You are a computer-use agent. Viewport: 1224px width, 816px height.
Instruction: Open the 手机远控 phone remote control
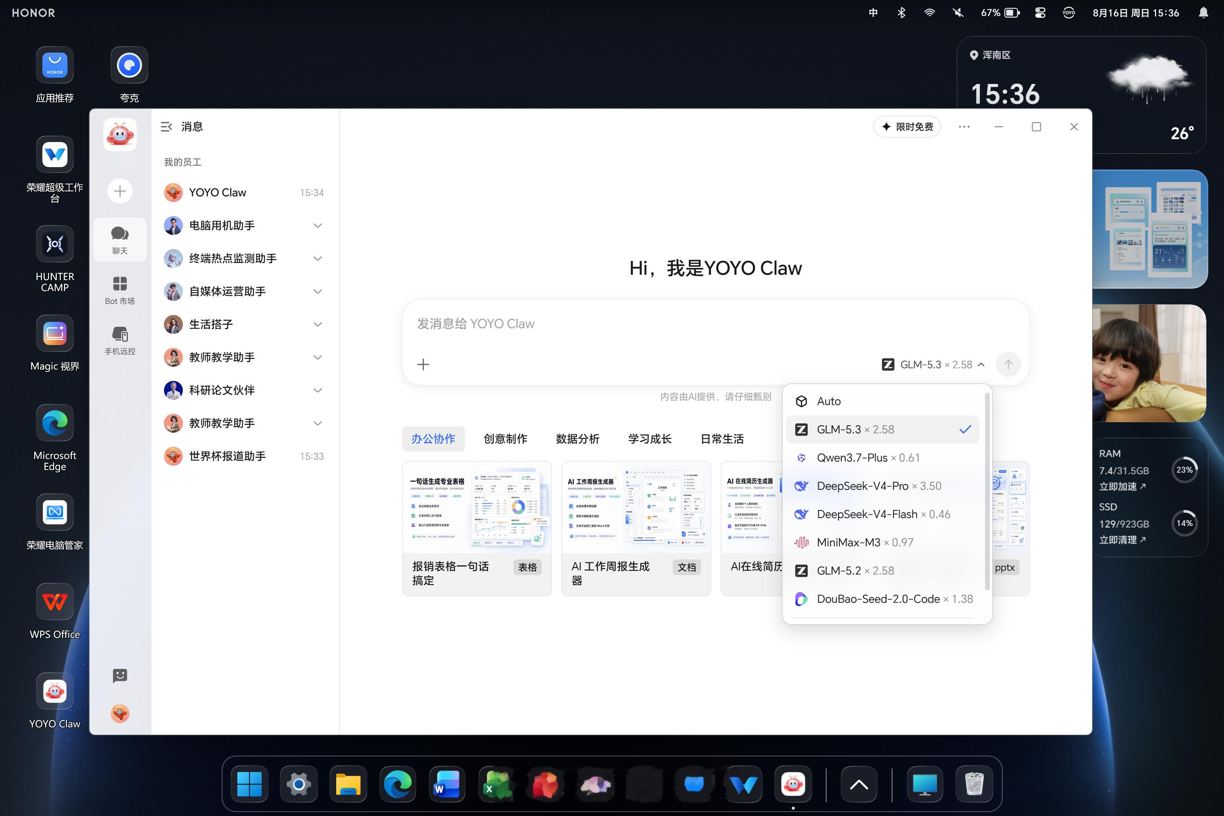click(120, 341)
